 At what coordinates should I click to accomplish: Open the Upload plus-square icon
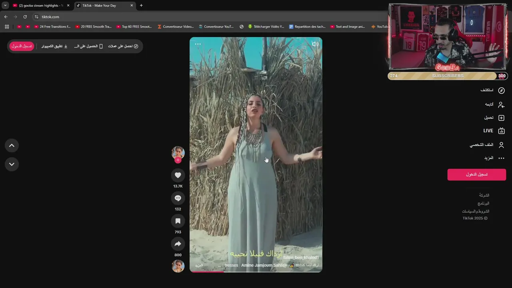tap(501, 118)
